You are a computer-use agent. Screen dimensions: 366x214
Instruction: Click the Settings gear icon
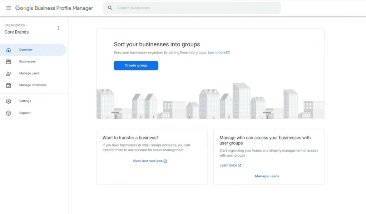point(9,101)
